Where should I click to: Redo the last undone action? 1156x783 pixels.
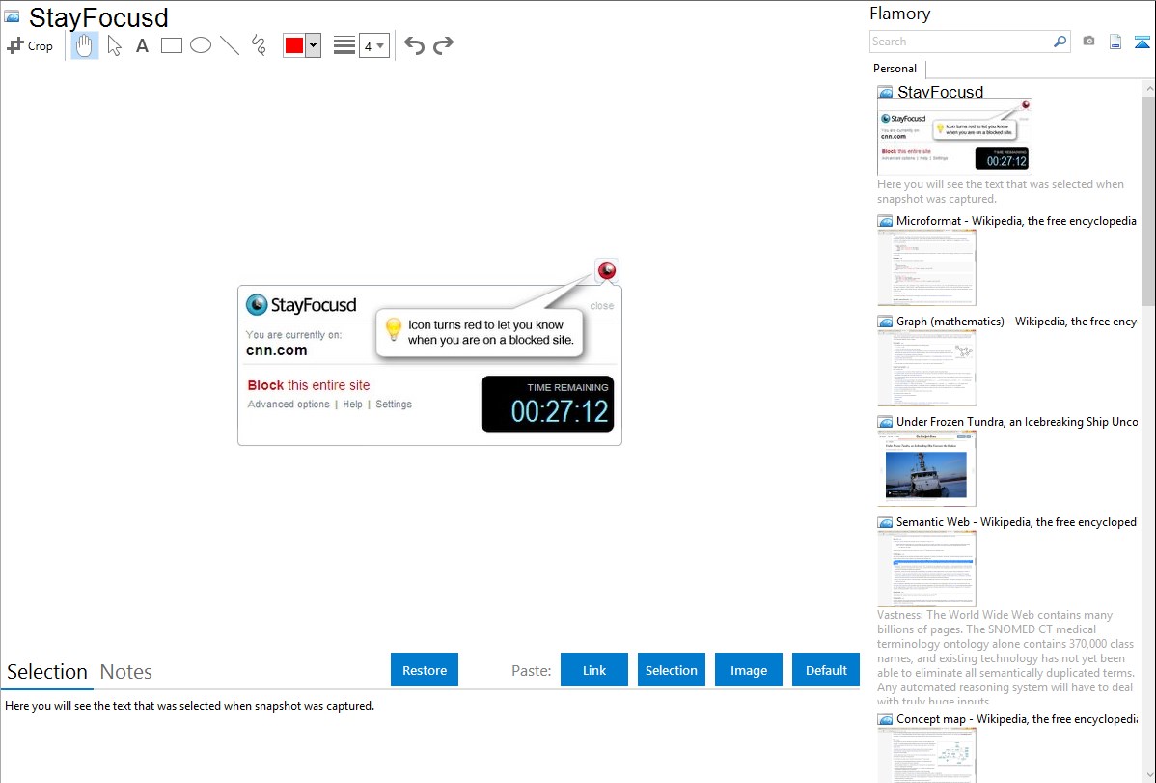tap(443, 45)
